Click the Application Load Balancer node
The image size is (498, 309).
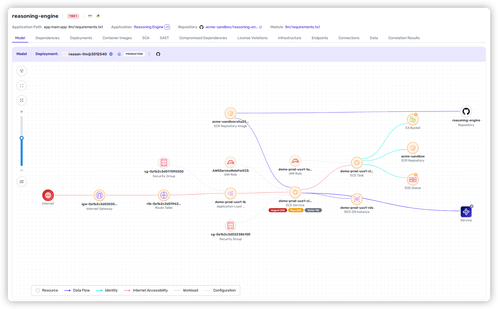tap(230, 193)
